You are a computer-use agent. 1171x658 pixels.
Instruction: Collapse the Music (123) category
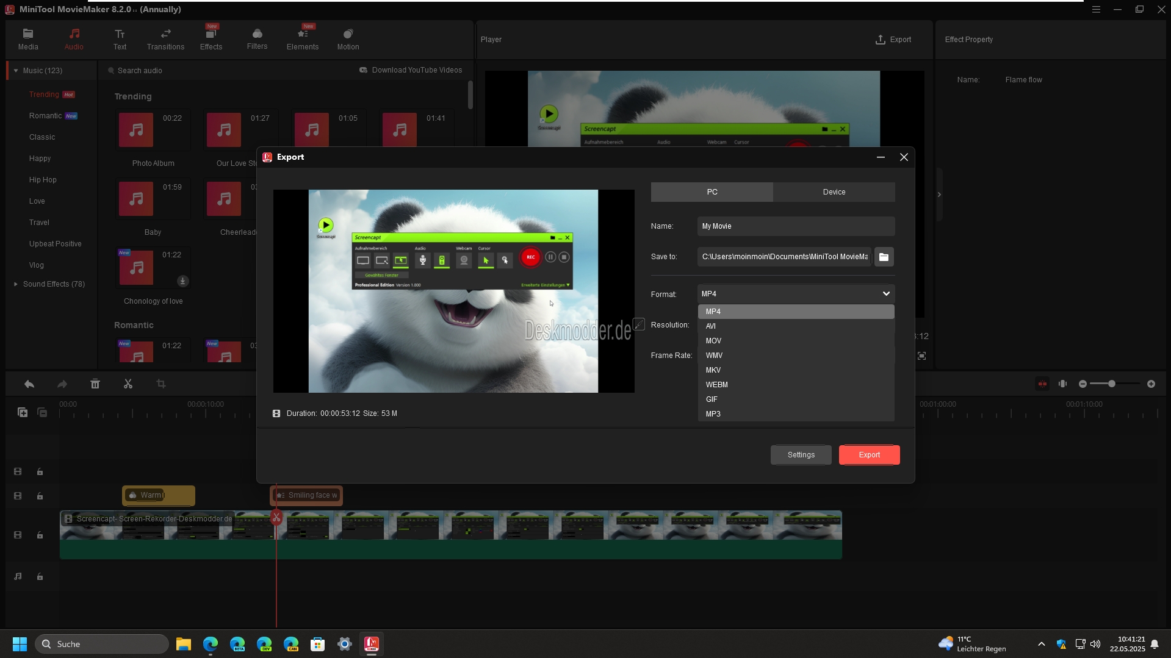click(x=16, y=71)
